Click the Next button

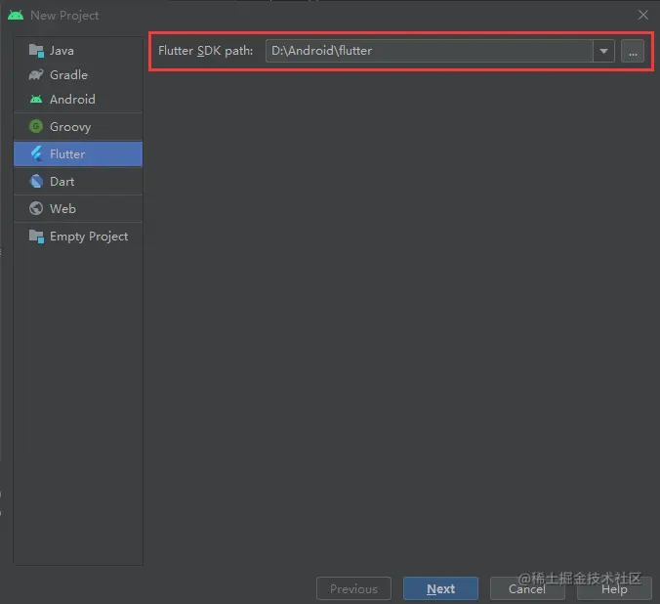coord(440,588)
